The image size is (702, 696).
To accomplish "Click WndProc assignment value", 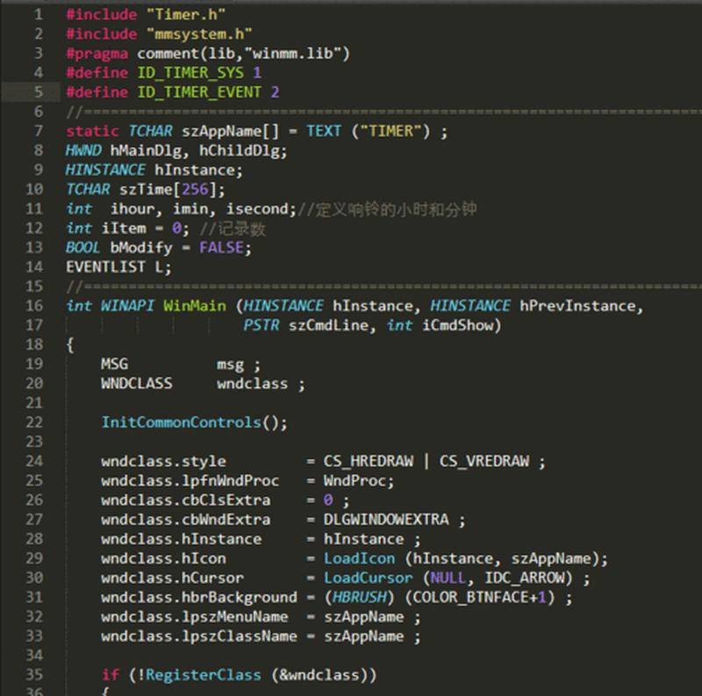I will tap(355, 481).
